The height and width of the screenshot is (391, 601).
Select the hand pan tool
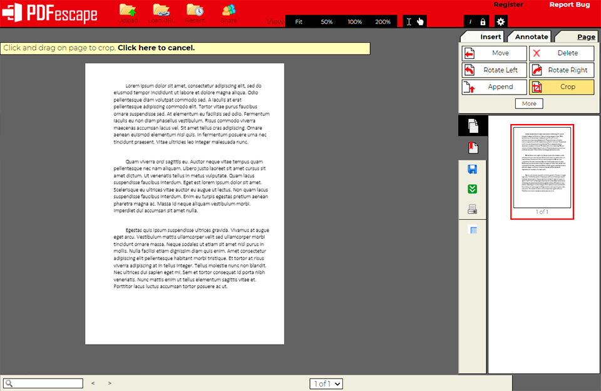point(421,21)
